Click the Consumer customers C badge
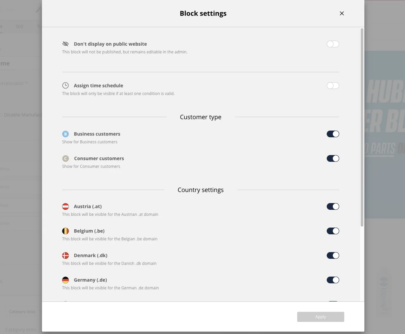This screenshot has width=405, height=334. tap(65, 158)
